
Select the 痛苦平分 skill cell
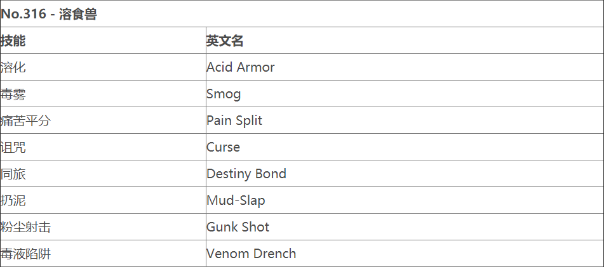point(25,120)
